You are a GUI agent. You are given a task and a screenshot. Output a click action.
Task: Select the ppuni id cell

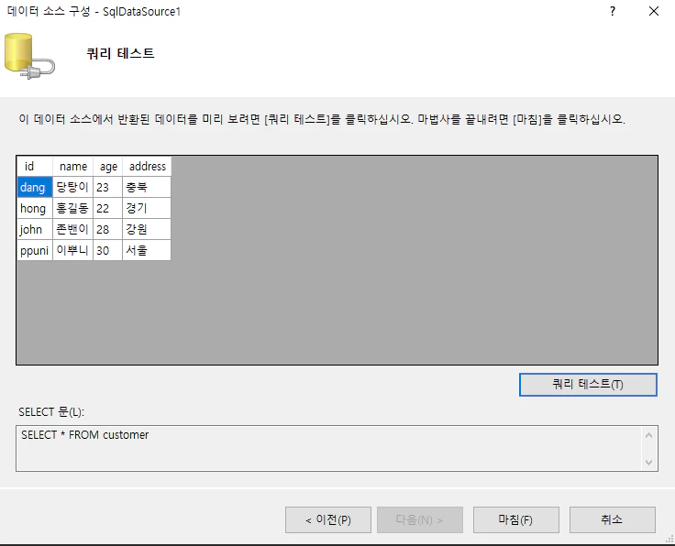click(x=35, y=250)
